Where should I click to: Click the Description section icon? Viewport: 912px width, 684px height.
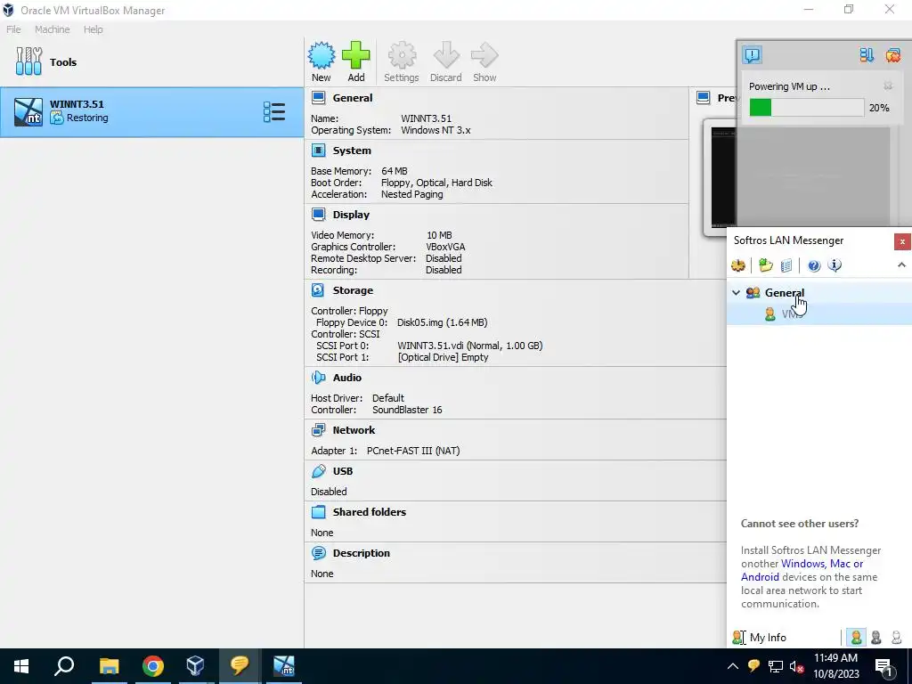coord(319,552)
